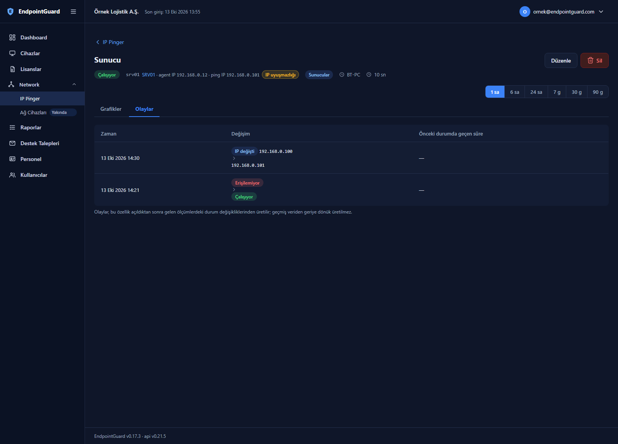The height and width of the screenshot is (444, 618).
Task: Click the user avatar circle
Action: point(525,12)
